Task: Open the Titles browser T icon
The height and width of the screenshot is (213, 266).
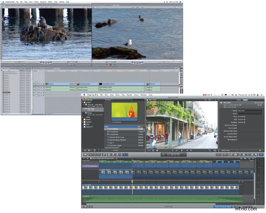Action: point(248,155)
